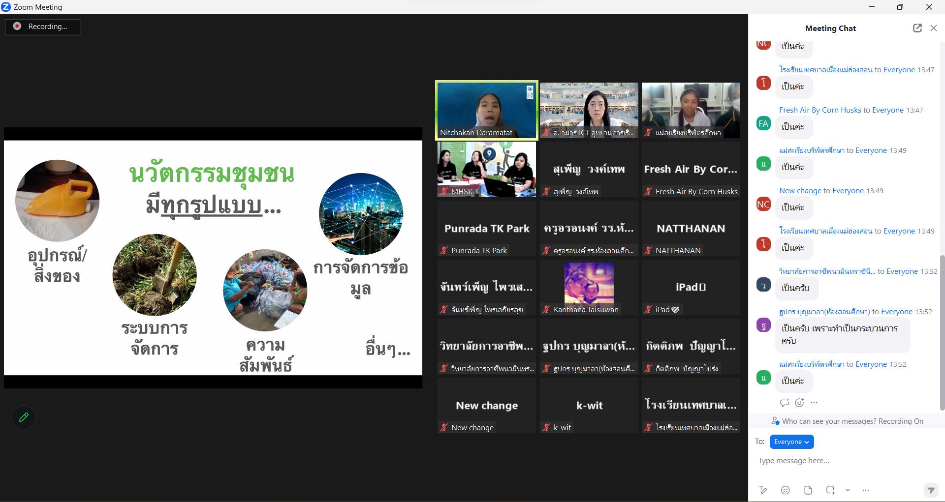Select the MHSICT participant video tile

click(486, 169)
